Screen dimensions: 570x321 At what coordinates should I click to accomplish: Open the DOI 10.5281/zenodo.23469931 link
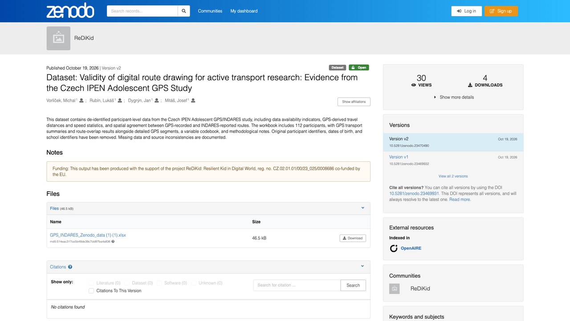(x=414, y=193)
